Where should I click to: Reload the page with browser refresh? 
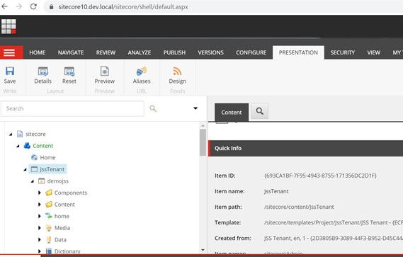[x=33, y=6]
